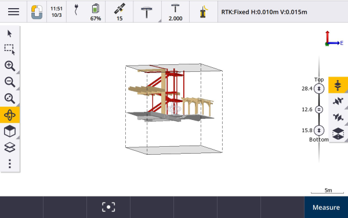The width and height of the screenshot is (348, 218).
Task: Expand more map tools via three dots
Action: pyautogui.click(x=10, y=163)
